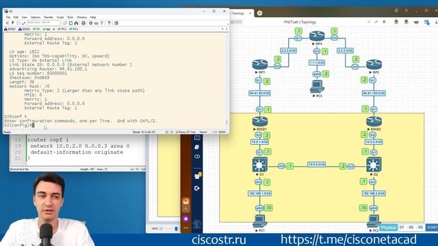Click the browser bookmark icon

point(384,22)
